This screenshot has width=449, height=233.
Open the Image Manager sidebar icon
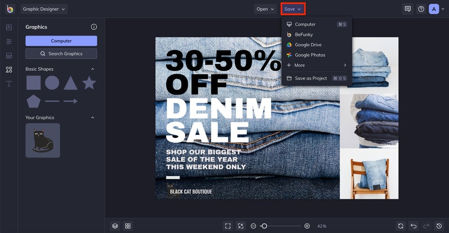[9, 28]
